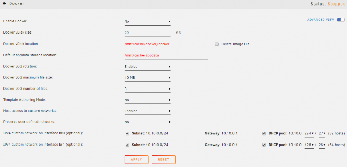The width and height of the screenshot is (347, 167).
Task: Click the '(64 hosts)' text
Action: click(336, 145)
